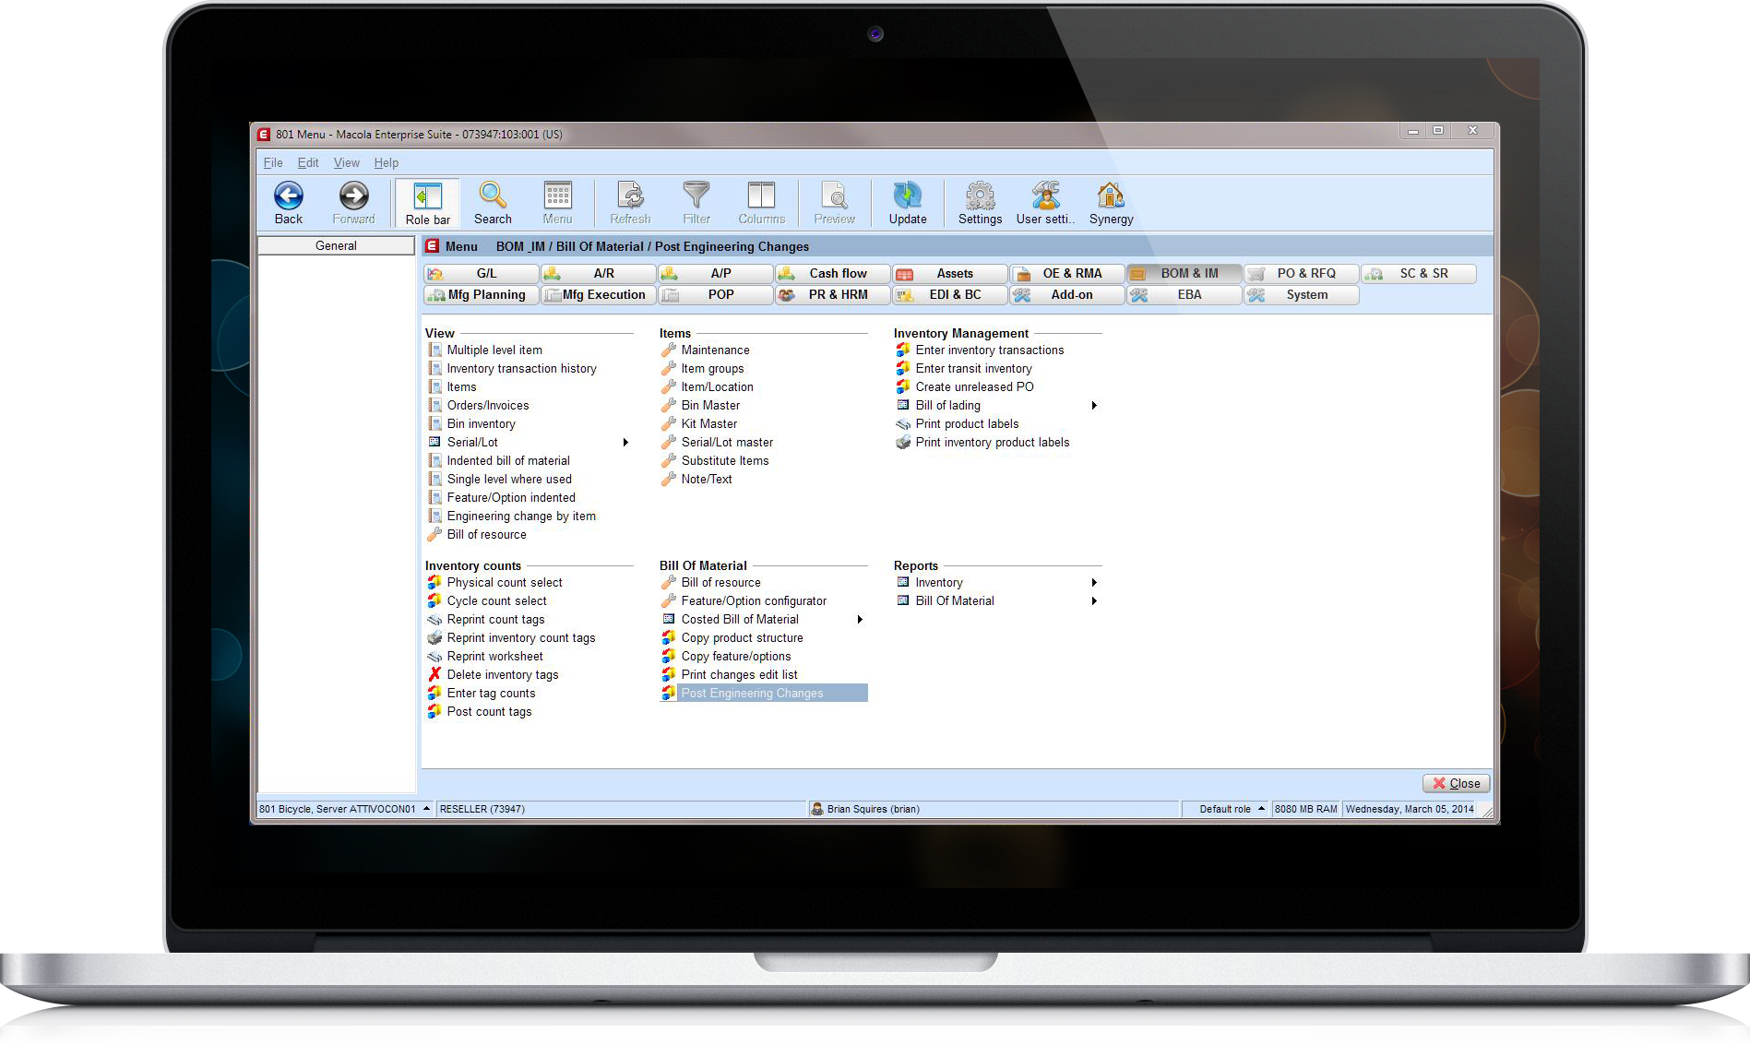Open Items Maintenance
The width and height of the screenshot is (1750, 1045).
715,350
